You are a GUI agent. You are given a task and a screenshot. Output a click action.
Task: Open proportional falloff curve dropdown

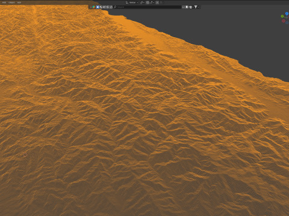[x=161, y=2]
